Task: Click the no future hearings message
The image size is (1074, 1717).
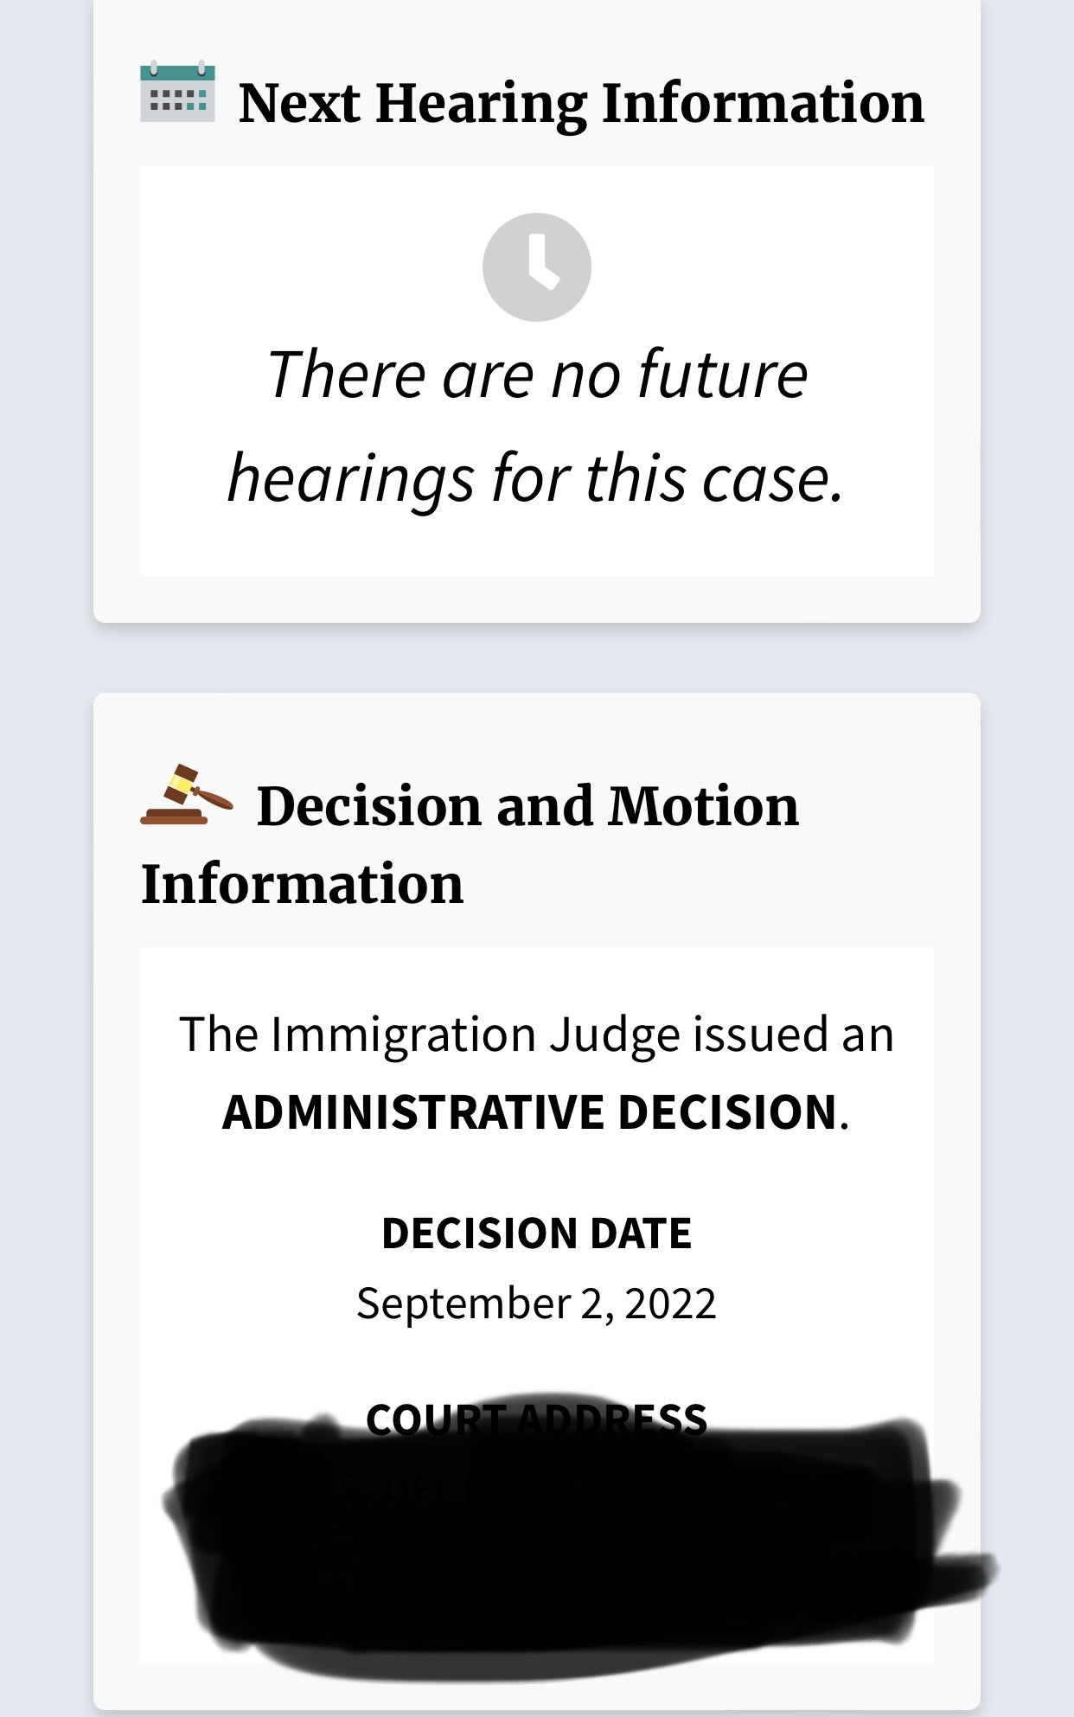Action: [x=536, y=426]
